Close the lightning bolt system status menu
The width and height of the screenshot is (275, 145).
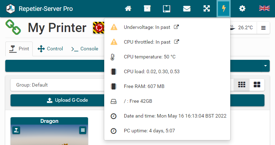tap(223, 8)
